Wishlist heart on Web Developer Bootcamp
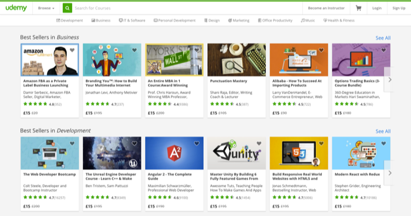Screen dimensions: 411x216 tap(72, 143)
